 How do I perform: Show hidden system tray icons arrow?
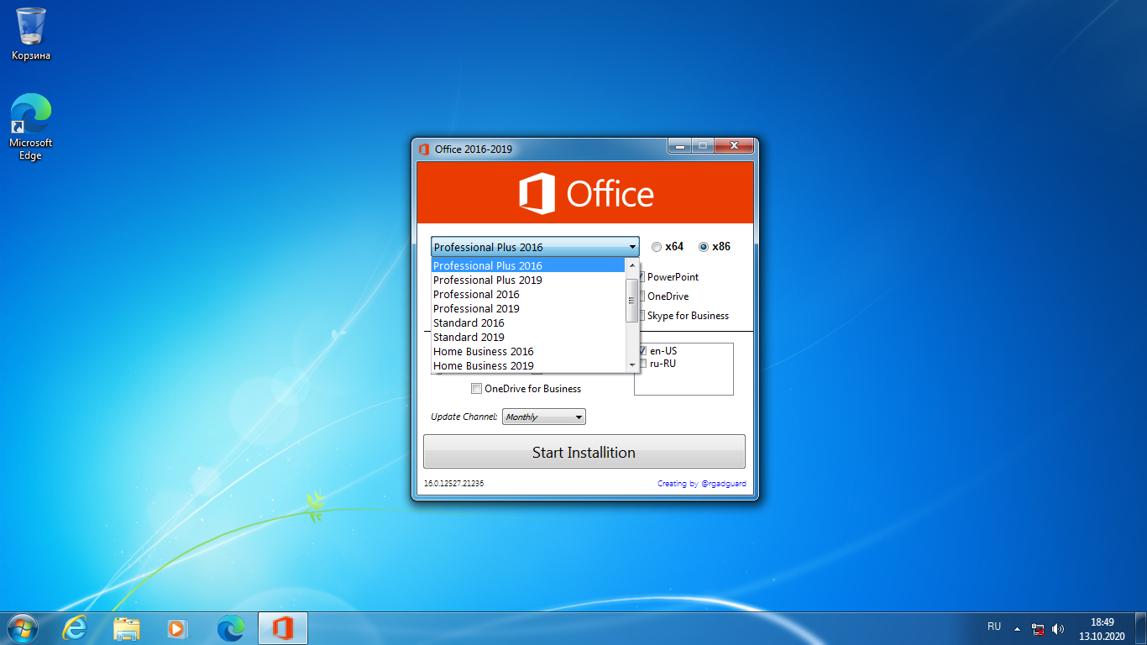point(1017,628)
